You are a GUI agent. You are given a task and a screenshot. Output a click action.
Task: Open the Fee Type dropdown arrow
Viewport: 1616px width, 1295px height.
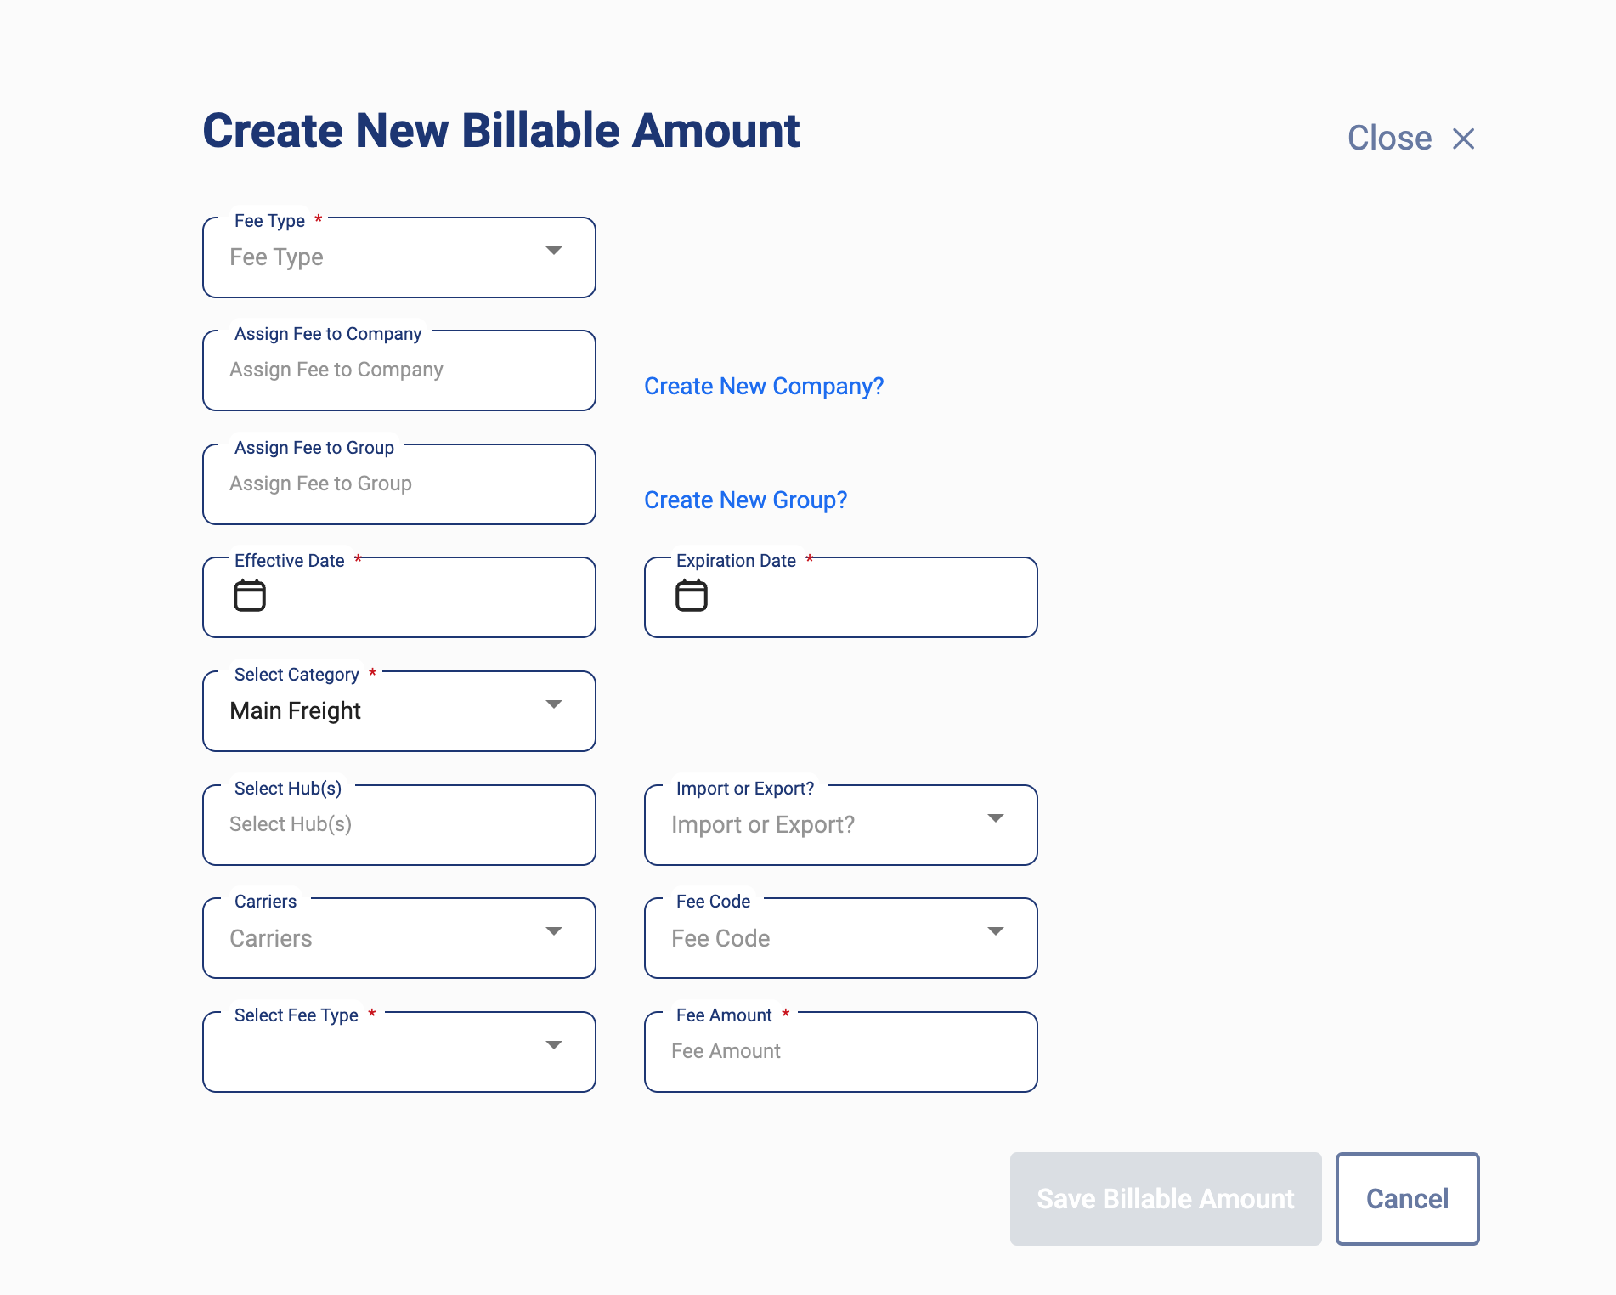point(554,251)
